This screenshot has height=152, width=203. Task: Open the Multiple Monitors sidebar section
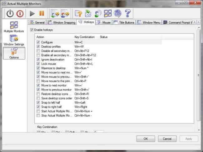14,27
